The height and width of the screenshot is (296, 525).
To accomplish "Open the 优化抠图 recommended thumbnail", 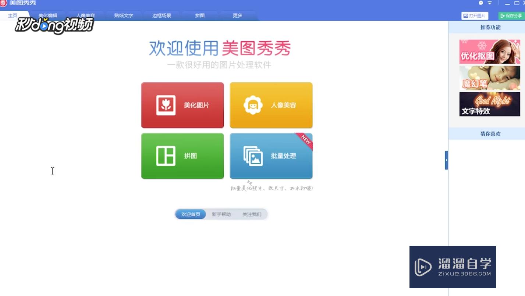I will pyautogui.click(x=490, y=51).
